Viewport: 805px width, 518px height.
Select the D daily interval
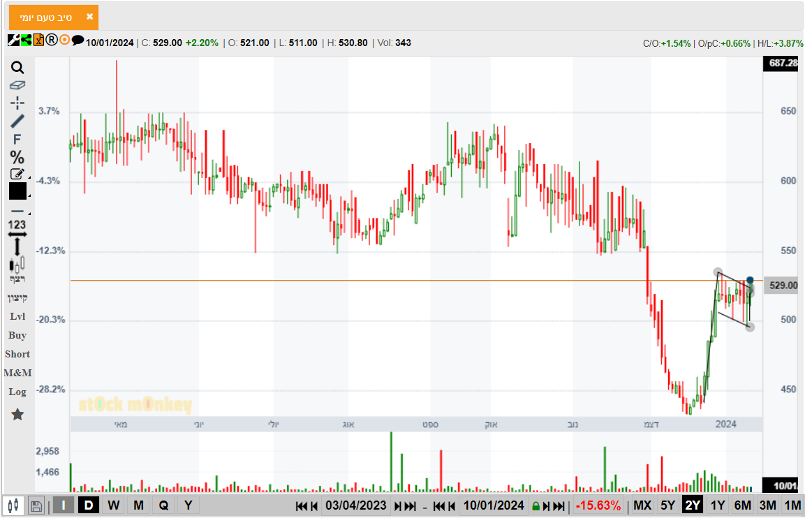(89, 505)
